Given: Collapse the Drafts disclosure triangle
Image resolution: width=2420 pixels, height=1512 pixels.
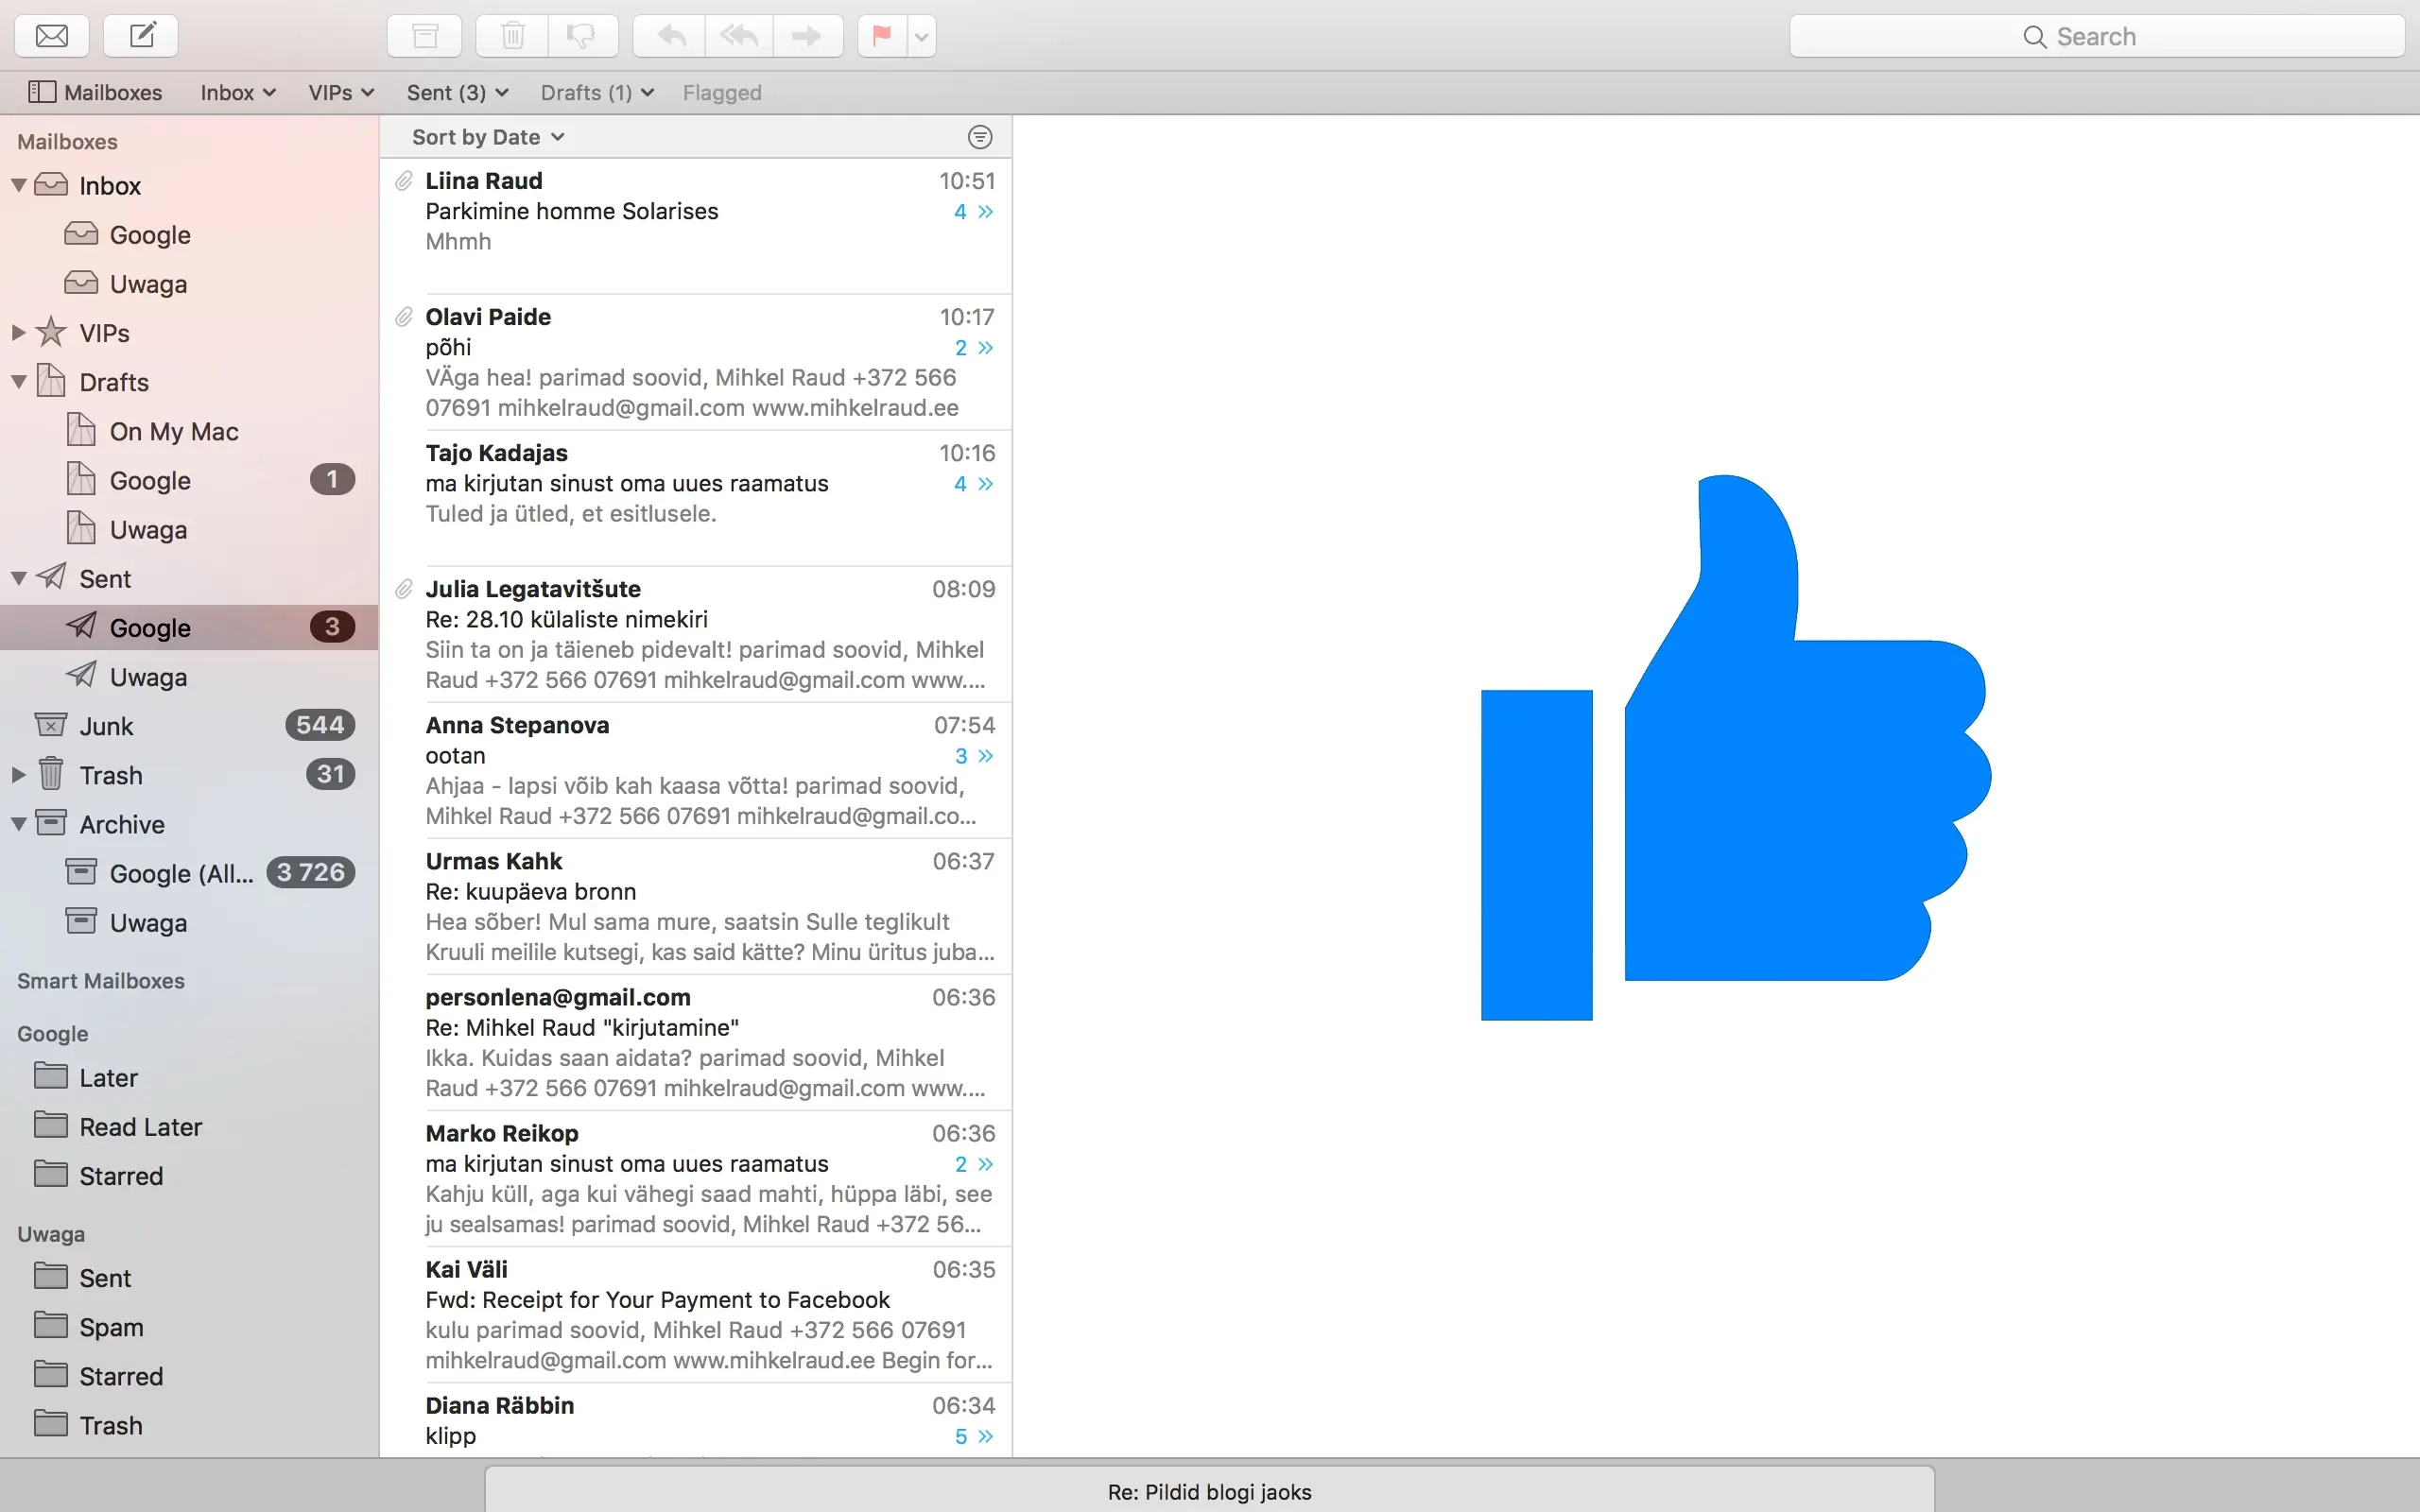Looking at the screenshot, I should 19,381.
